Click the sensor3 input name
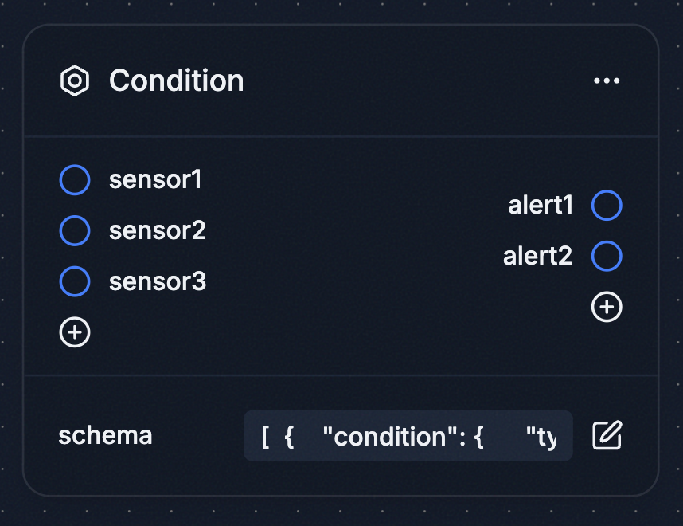 [158, 282]
